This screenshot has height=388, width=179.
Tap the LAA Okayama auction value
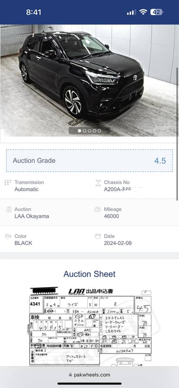click(32, 216)
